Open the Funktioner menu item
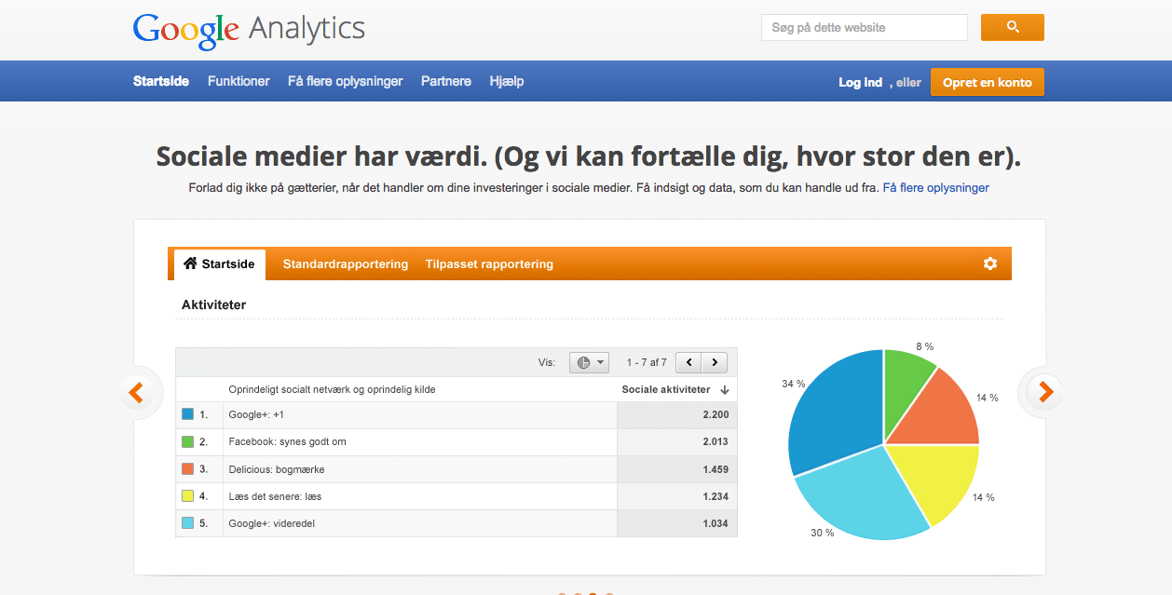This screenshot has height=595, width=1172. (238, 82)
